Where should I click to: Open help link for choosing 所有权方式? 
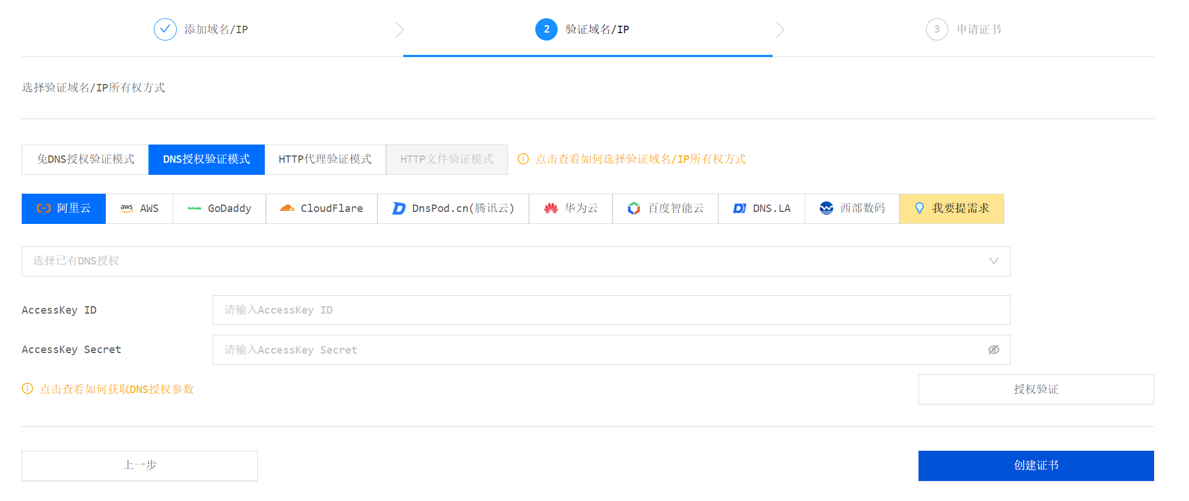[640, 159]
